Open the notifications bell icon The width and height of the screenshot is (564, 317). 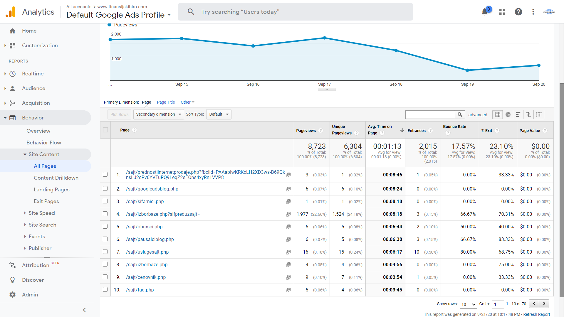coord(485,12)
